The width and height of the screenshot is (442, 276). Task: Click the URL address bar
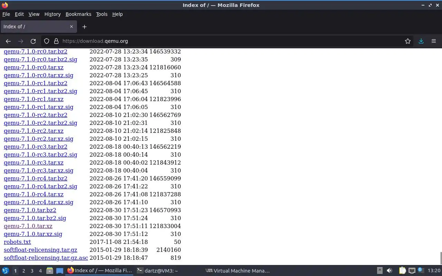228,41
